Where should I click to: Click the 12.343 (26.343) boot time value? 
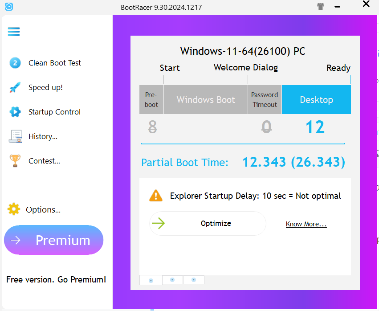pyautogui.click(x=293, y=162)
